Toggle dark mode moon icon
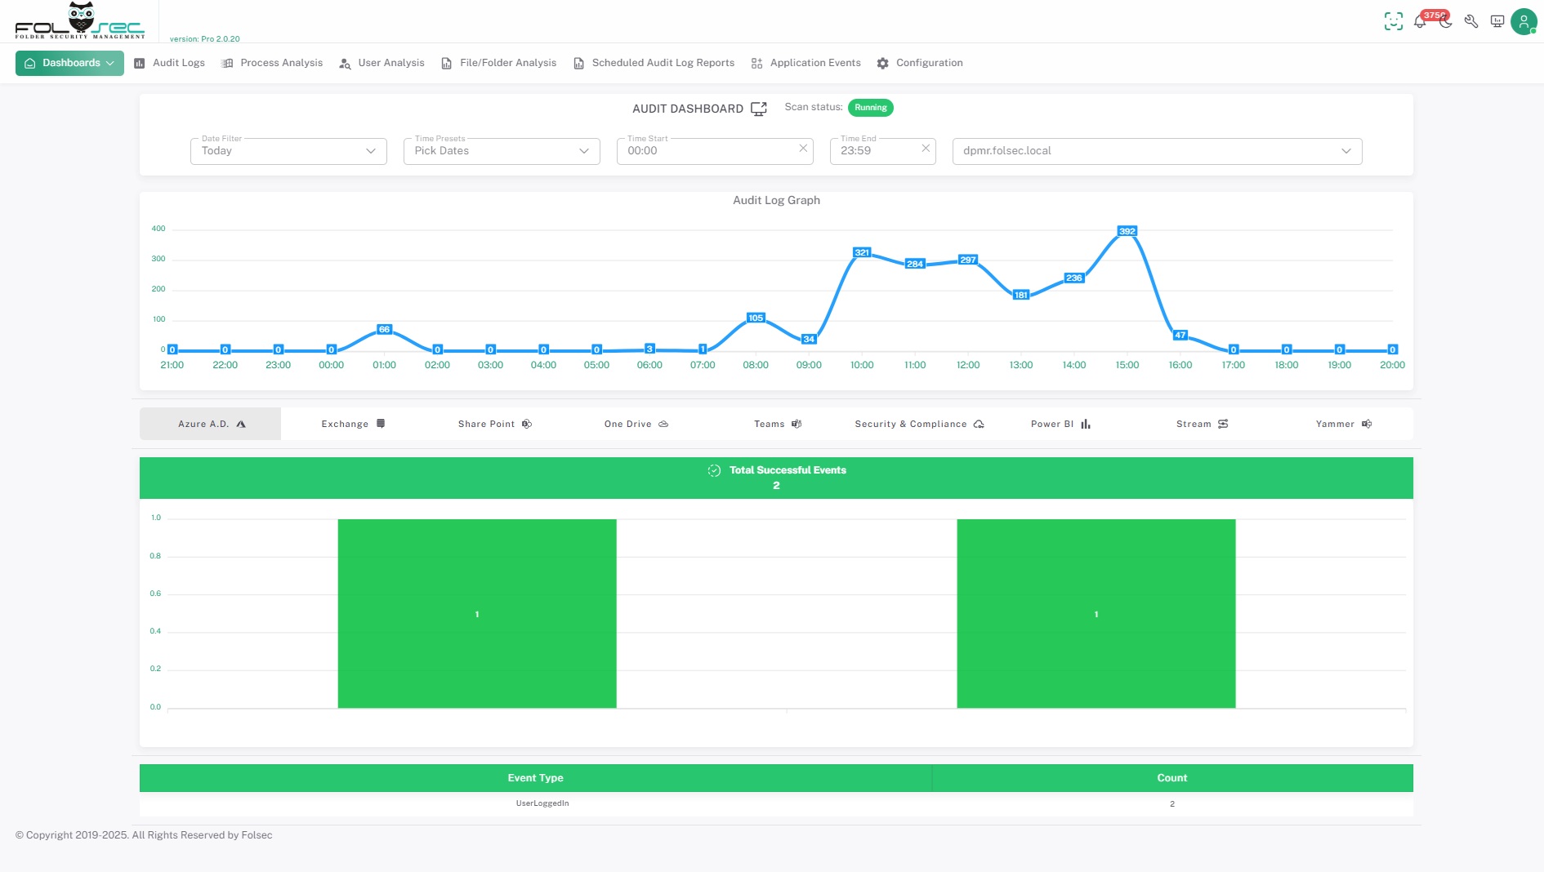Image resolution: width=1544 pixels, height=872 pixels. 1446,22
